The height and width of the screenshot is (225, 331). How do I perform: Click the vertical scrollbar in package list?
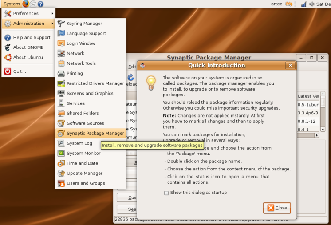tap(323, 111)
